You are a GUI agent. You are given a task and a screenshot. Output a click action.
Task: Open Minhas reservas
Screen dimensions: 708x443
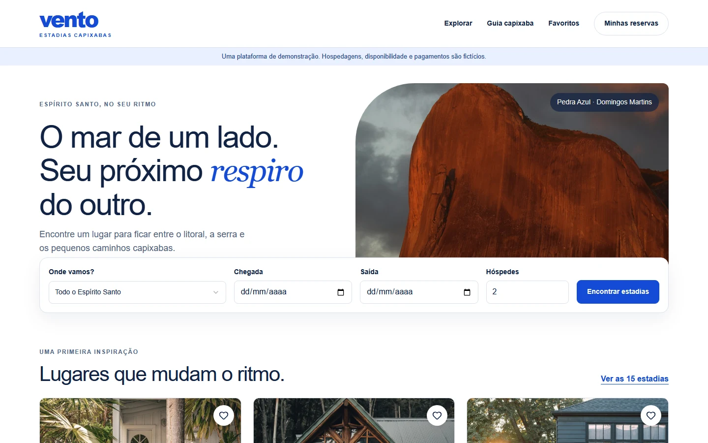click(x=631, y=24)
